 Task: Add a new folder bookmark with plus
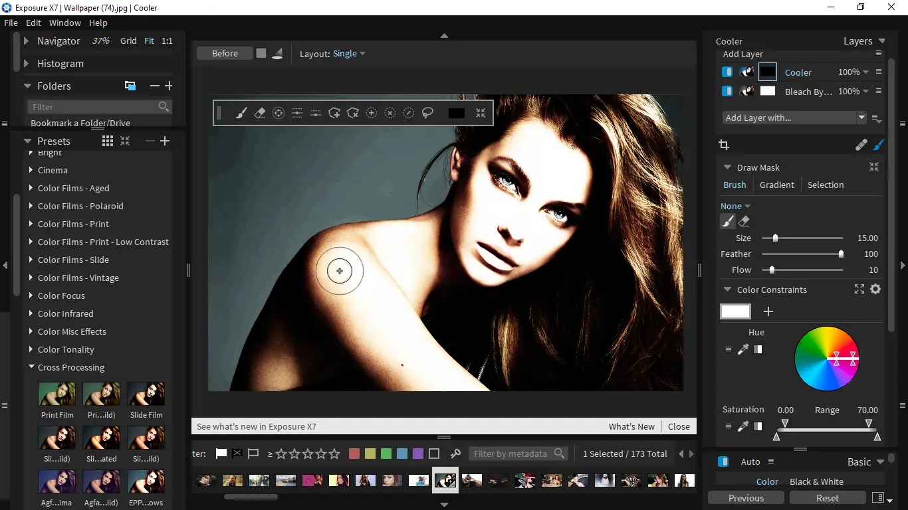[169, 86]
